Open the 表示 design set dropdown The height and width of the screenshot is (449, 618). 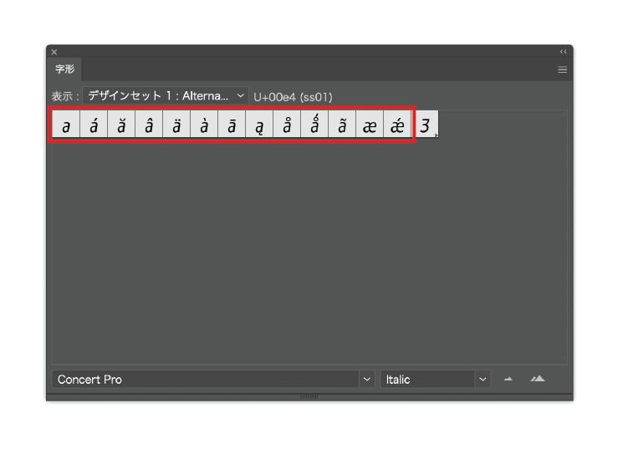[x=166, y=96]
